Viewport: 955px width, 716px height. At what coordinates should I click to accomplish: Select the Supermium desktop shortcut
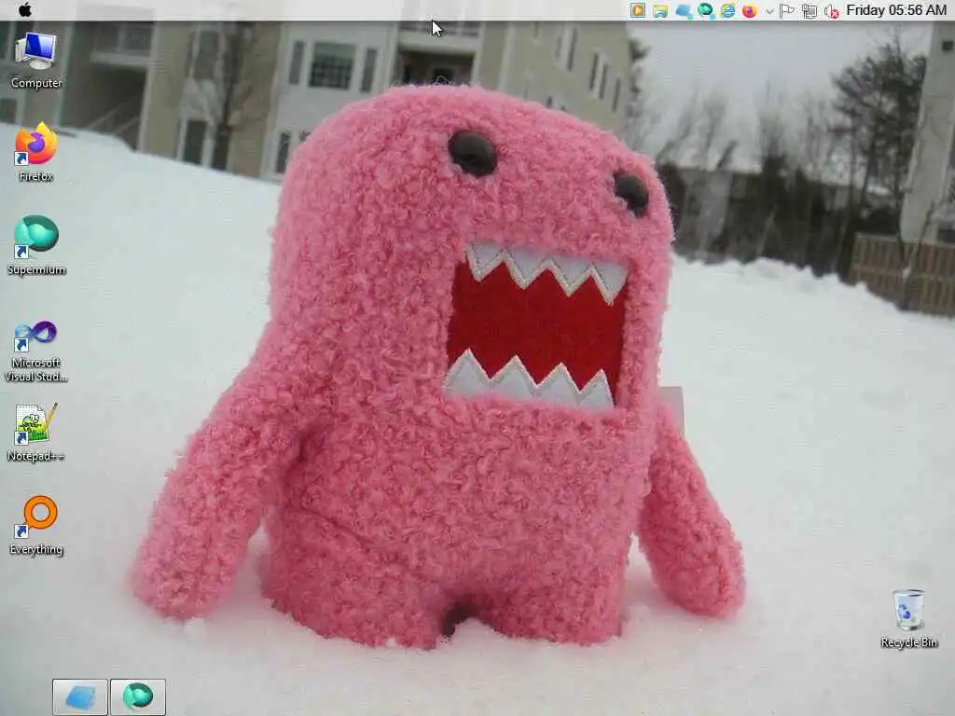pos(36,245)
